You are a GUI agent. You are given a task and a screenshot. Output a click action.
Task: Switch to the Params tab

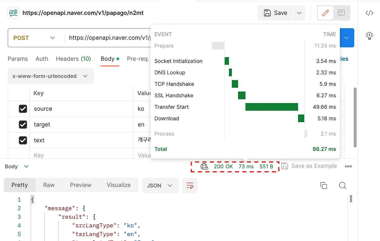point(18,59)
